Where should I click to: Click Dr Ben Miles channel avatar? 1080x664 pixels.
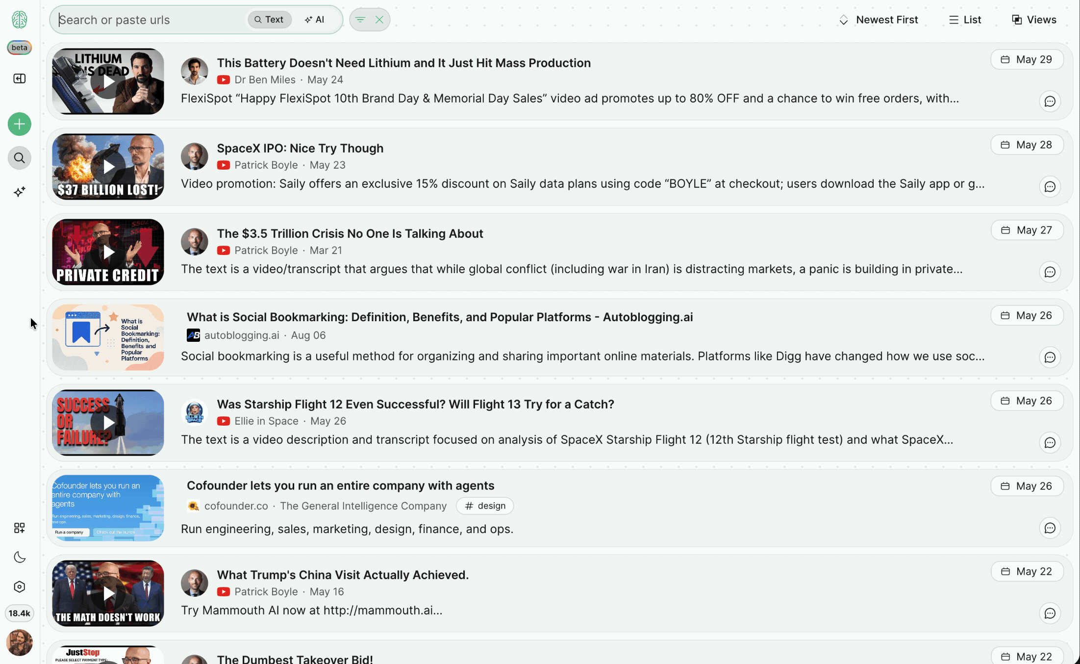click(x=195, y=71)
